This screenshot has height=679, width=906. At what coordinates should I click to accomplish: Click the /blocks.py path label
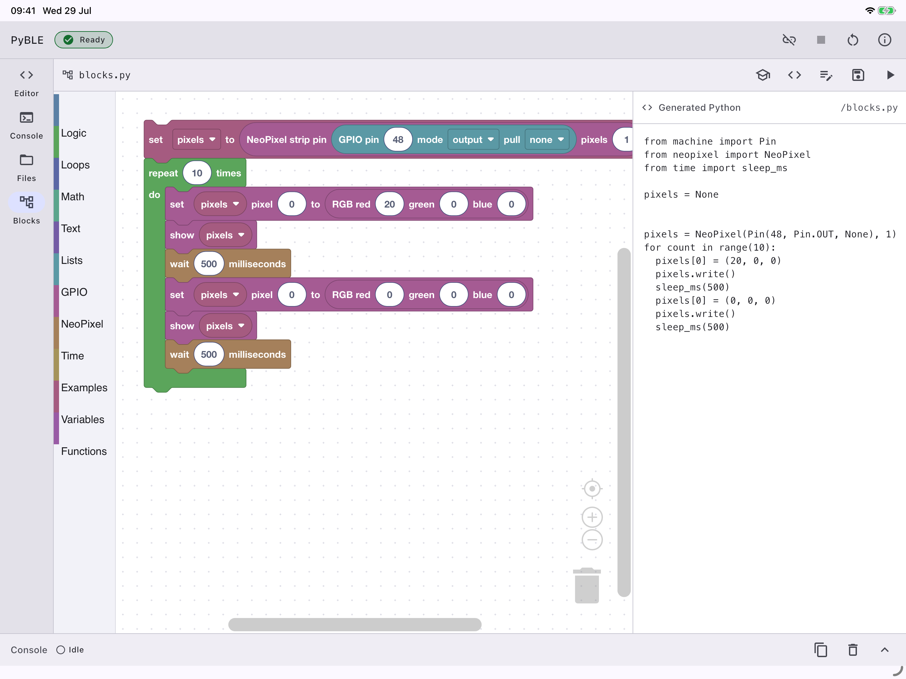coord(869,107)
